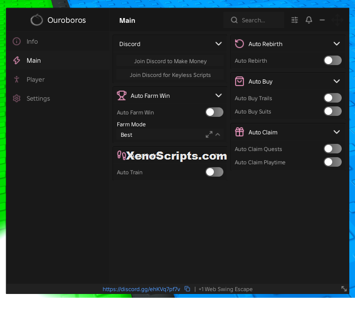Click the Farm Mode label

pos(131,124)
